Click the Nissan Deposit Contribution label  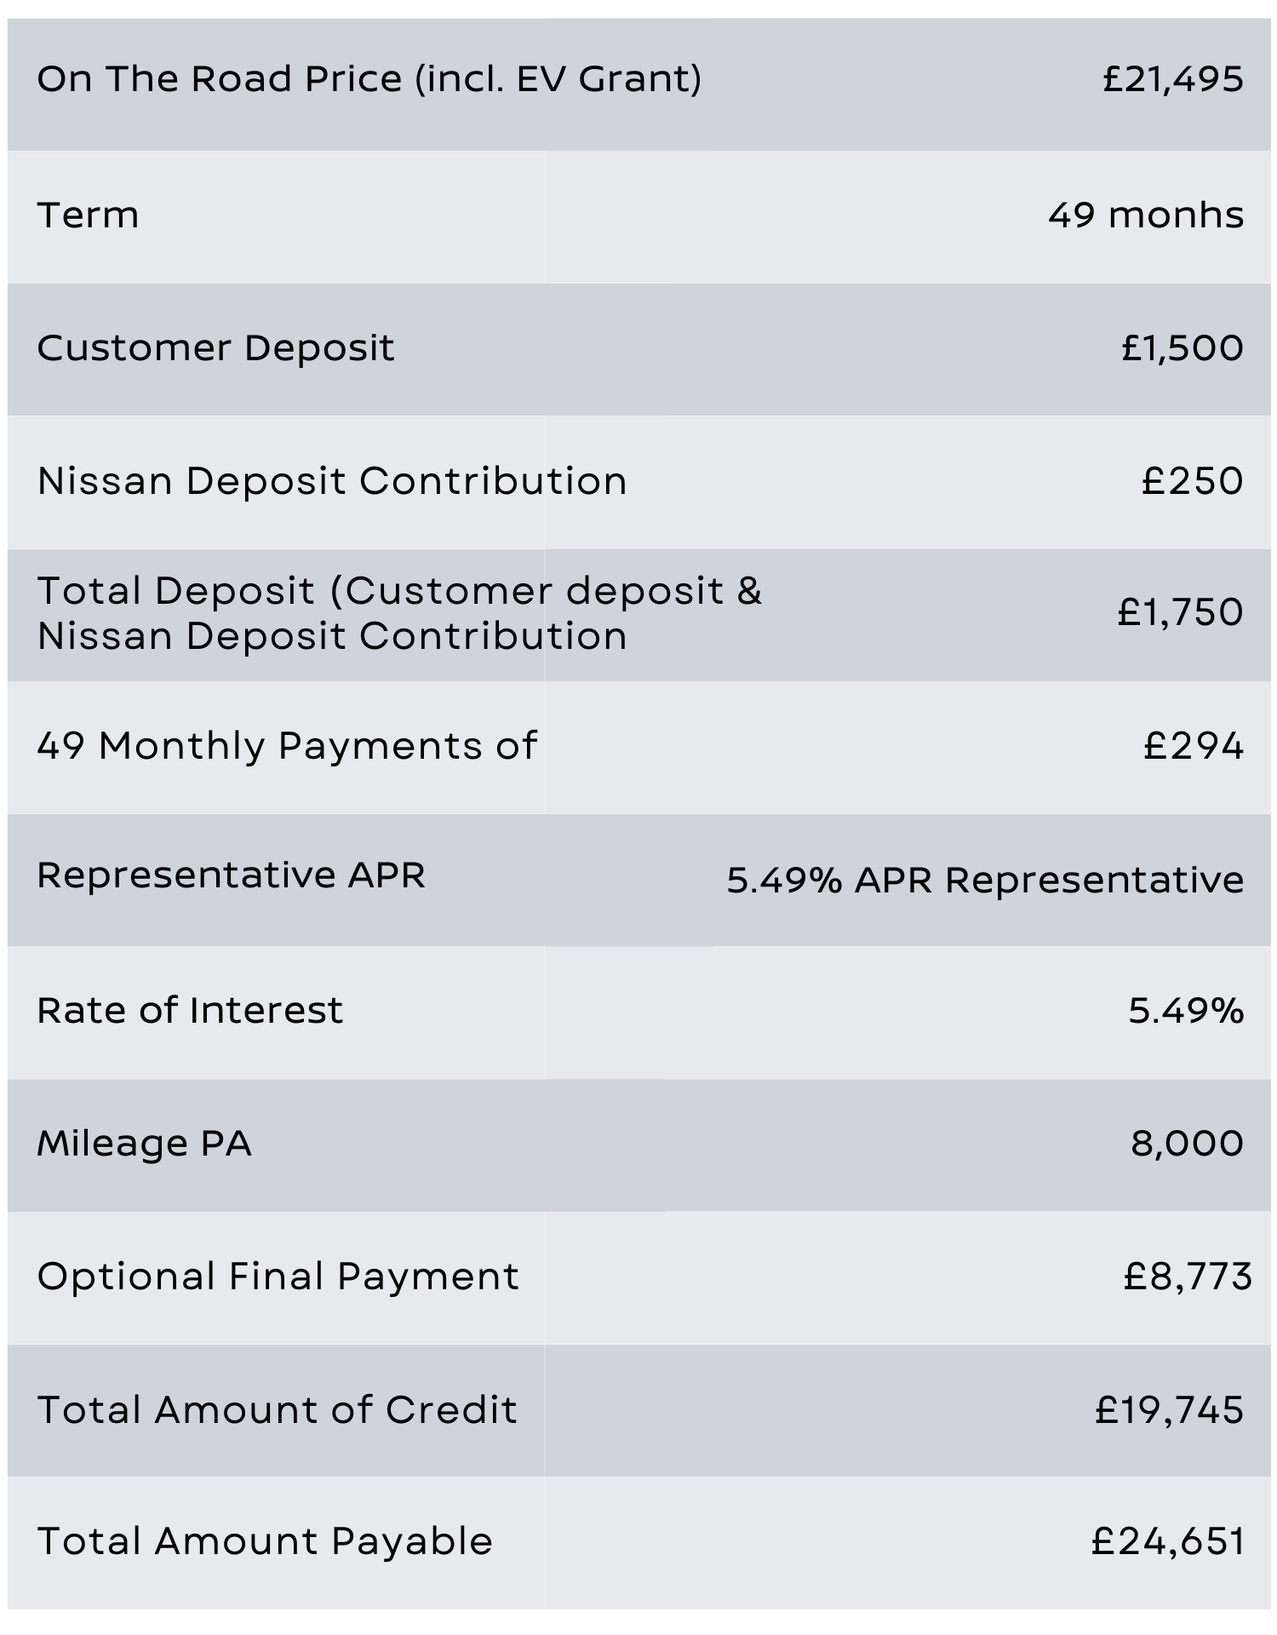point(332,481)
